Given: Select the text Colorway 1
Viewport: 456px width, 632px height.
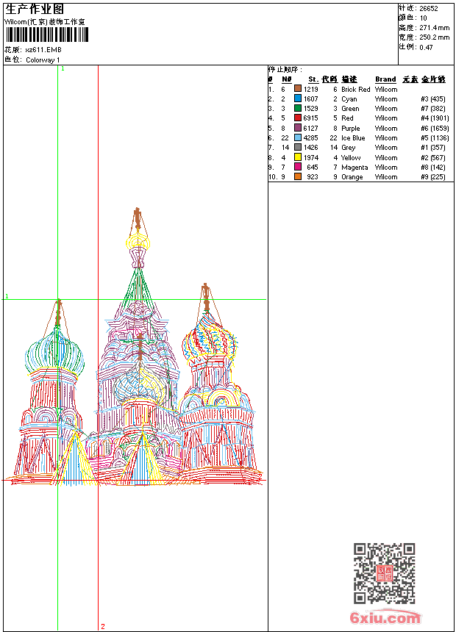Looking at the screenshot, I should [x=43, y=60].
